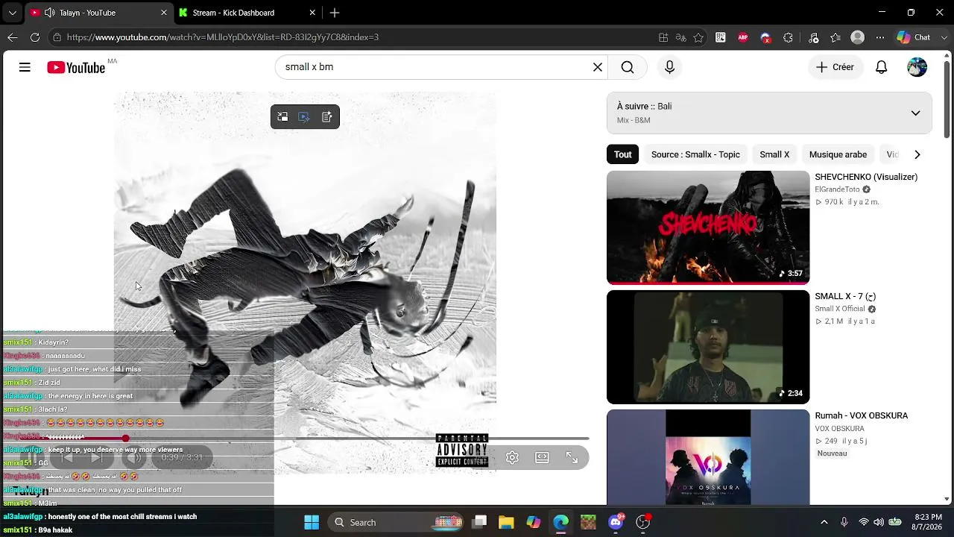Viewport: 954px width, 537px height.
Task: Enter fullscreen on the video player
Action: 572,458
